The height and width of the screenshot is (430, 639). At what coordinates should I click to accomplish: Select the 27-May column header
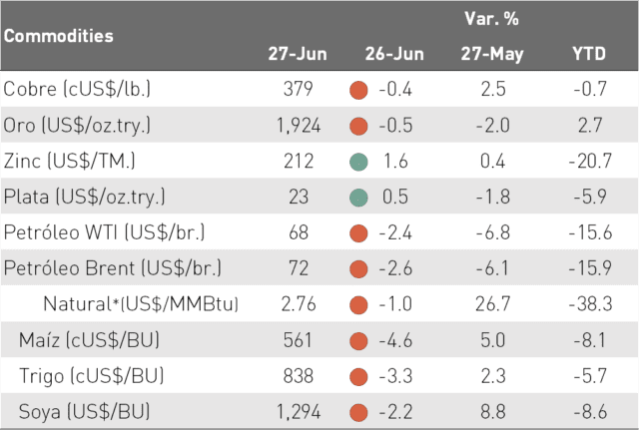point(492,54)
